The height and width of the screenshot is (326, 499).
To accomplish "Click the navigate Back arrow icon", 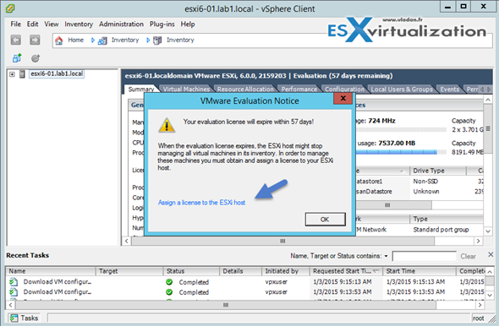I will (15, 40).
